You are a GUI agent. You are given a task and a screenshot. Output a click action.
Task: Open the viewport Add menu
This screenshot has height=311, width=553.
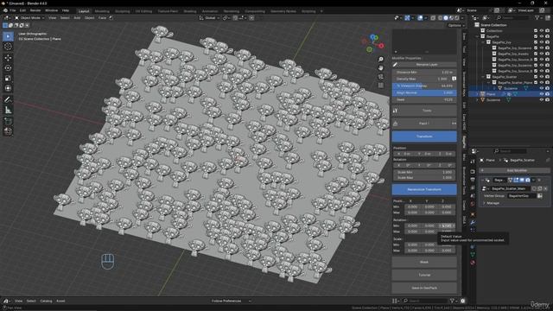point(77,17)
